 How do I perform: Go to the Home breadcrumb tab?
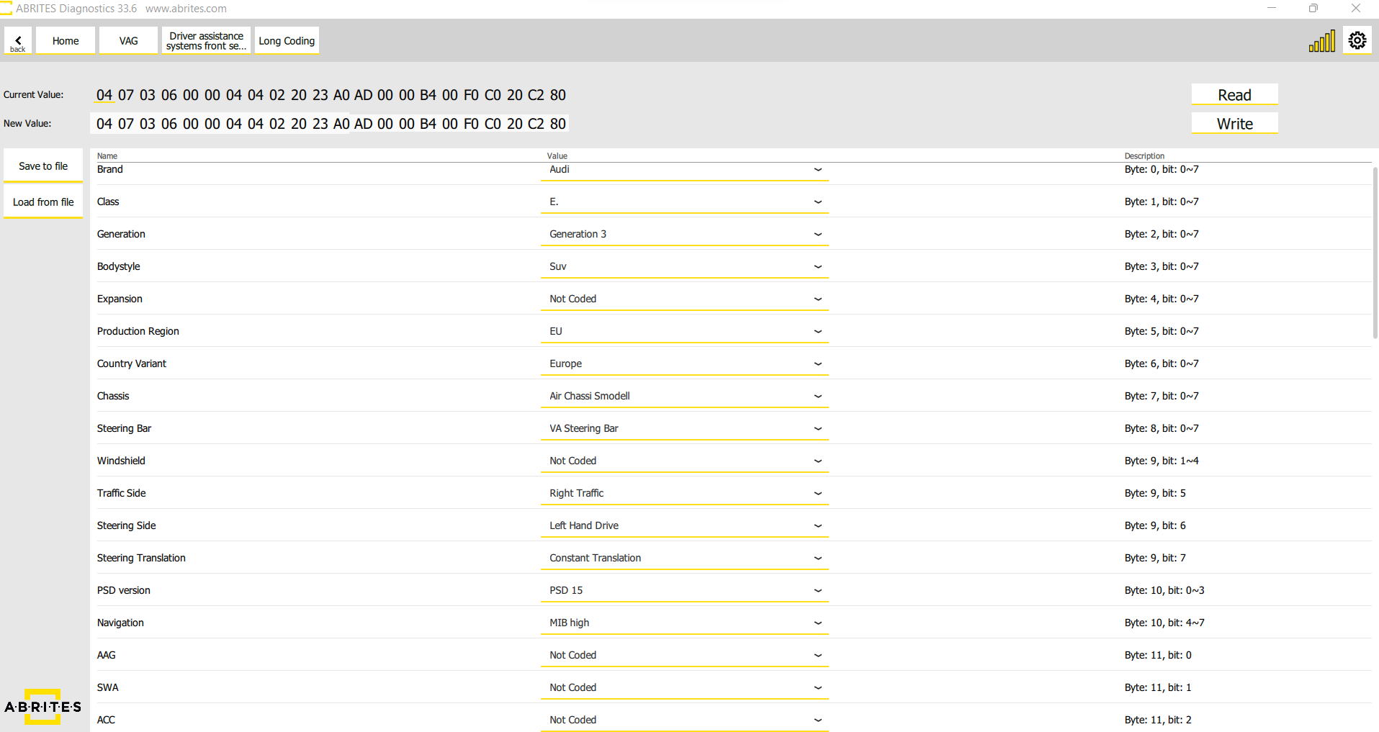tap(66, 41)
